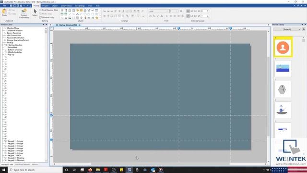Select 3: Monitor Mode in Windows Tree
307x173 pixels.
pyautogui.click(x=12, y=28)
